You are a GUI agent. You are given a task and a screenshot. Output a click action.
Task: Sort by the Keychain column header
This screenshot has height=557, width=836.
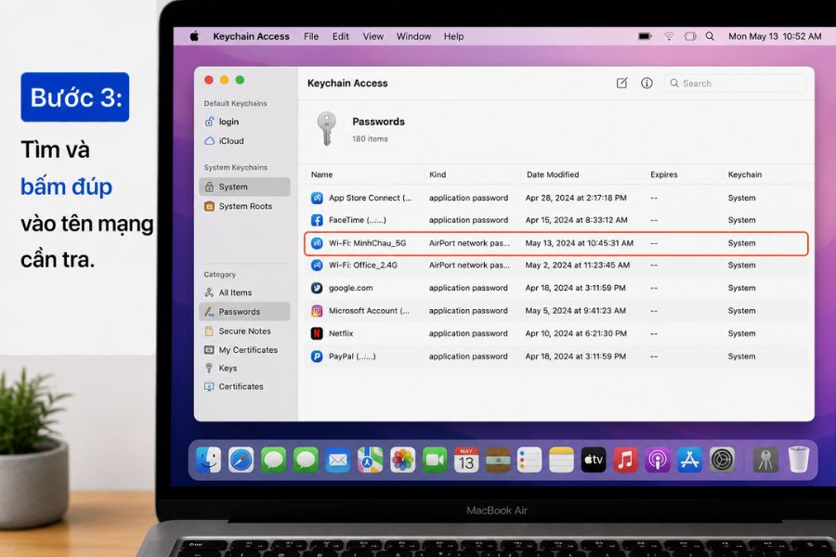coord(745,175)
